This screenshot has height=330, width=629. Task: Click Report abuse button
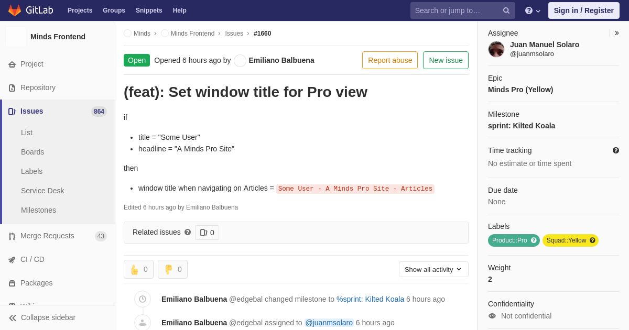(390, 60)
